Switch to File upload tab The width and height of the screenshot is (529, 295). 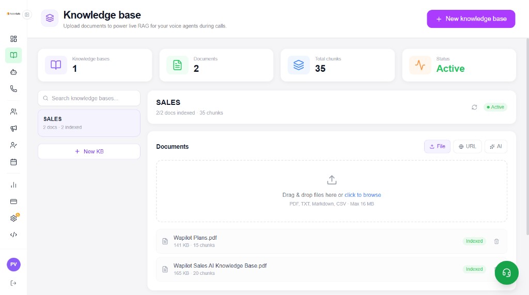point(437,147)
